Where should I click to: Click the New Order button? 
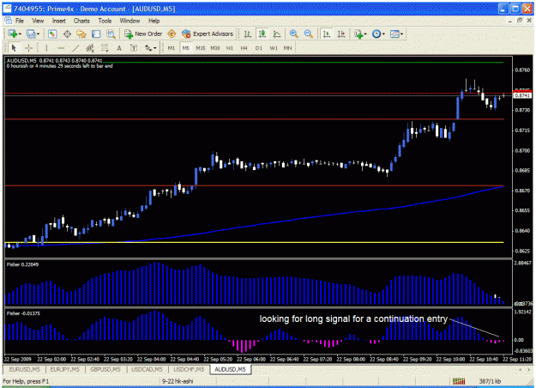(143, 33)
